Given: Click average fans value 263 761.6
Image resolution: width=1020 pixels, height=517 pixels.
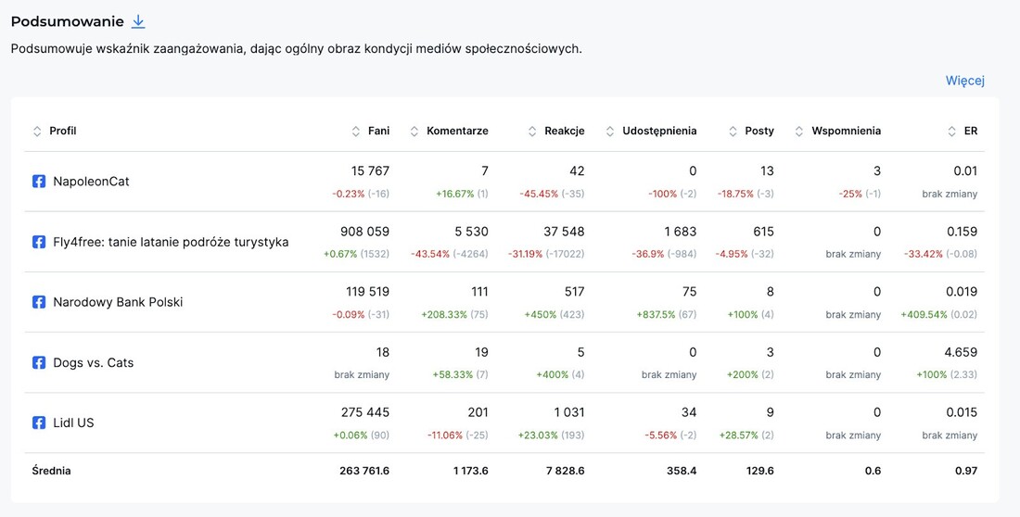Looking at the screenshot, I should pos(364,471).
